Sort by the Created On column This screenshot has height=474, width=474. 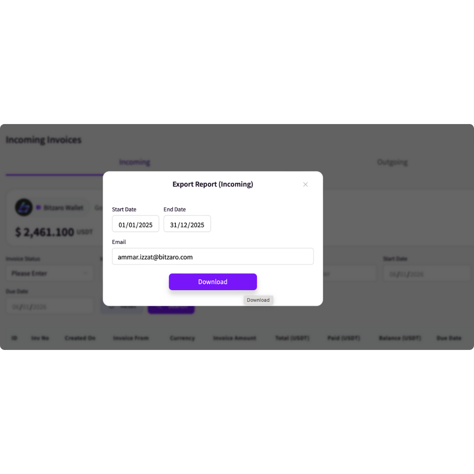coord(80,338)
